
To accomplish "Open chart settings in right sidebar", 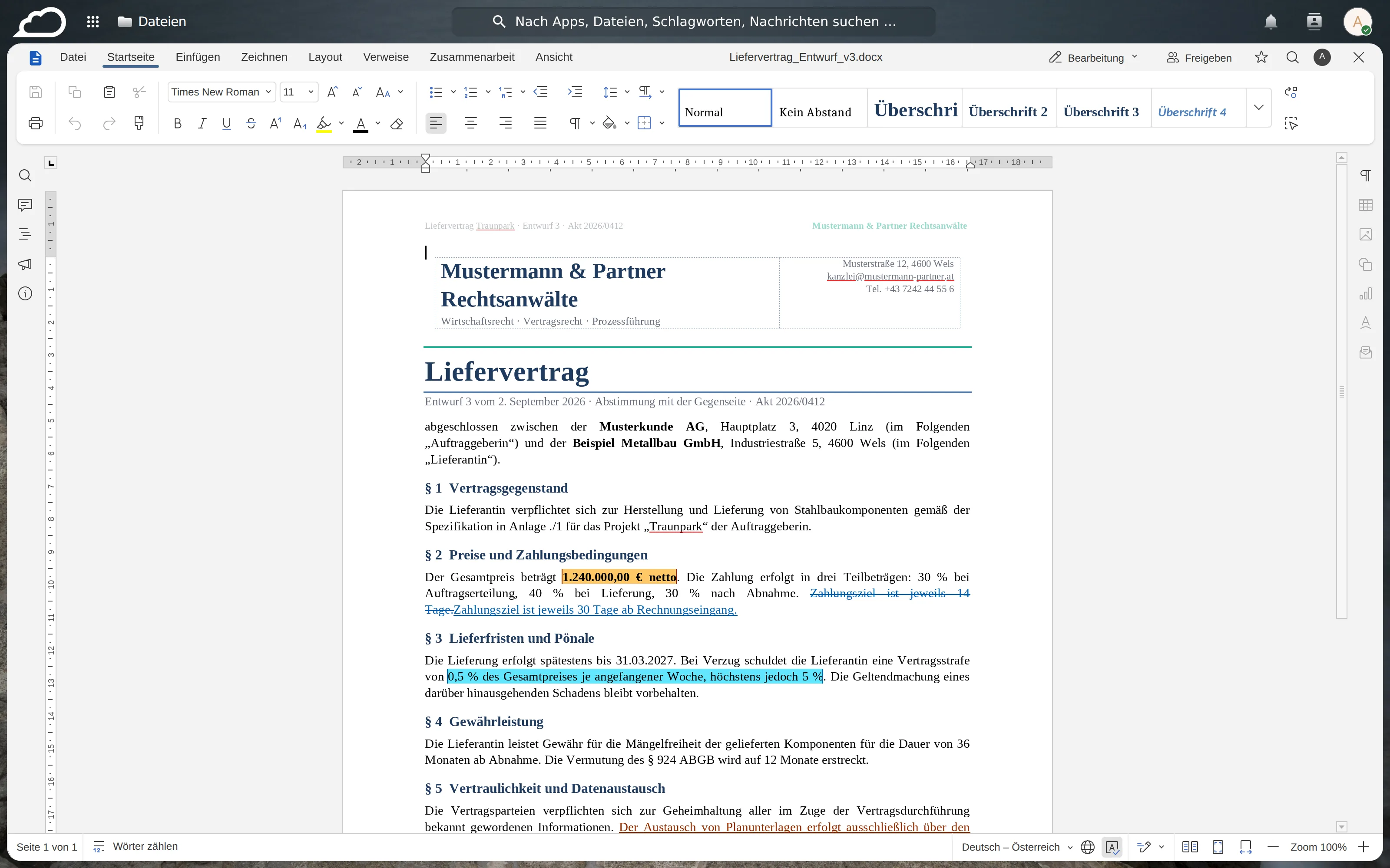I will [x=1366, y=293].
